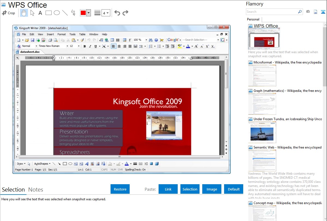Click the Paste Selection button
This screenshot has width=327, height=221.
[190, 189]
